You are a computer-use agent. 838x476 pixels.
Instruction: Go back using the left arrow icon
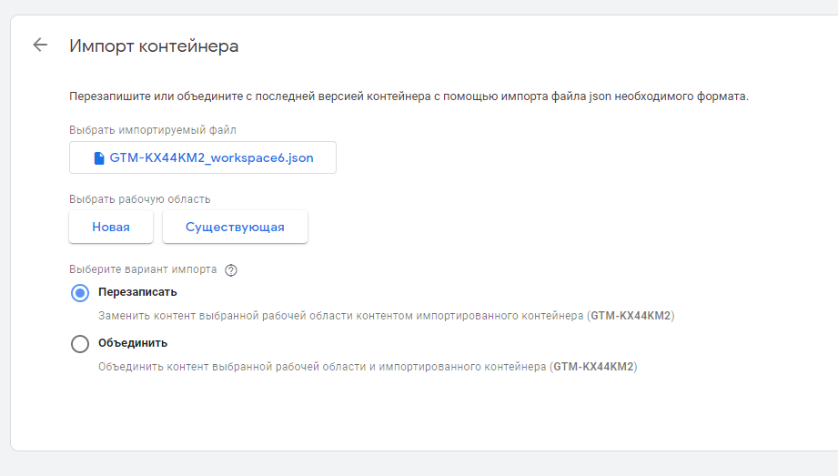[39, 45]
